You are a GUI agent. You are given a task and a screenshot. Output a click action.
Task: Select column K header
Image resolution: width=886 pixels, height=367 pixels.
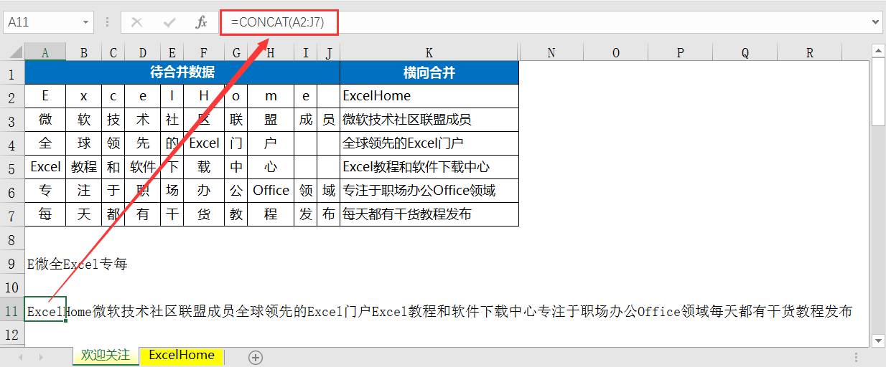429,53
